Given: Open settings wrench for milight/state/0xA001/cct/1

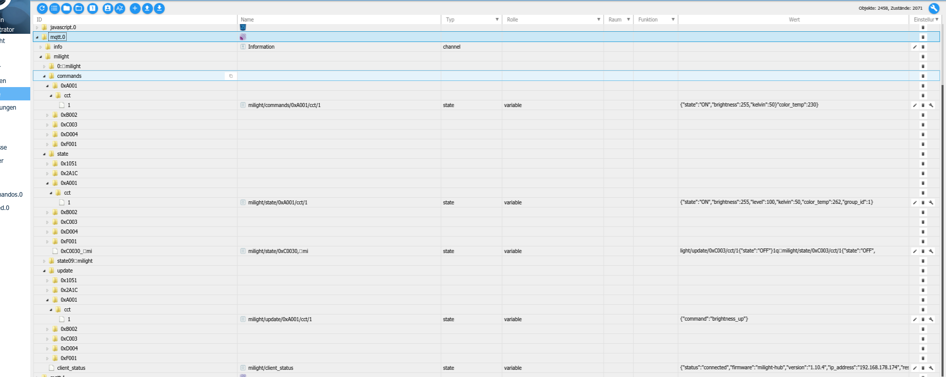Looking at the screenshot, I should coord(931,203).
